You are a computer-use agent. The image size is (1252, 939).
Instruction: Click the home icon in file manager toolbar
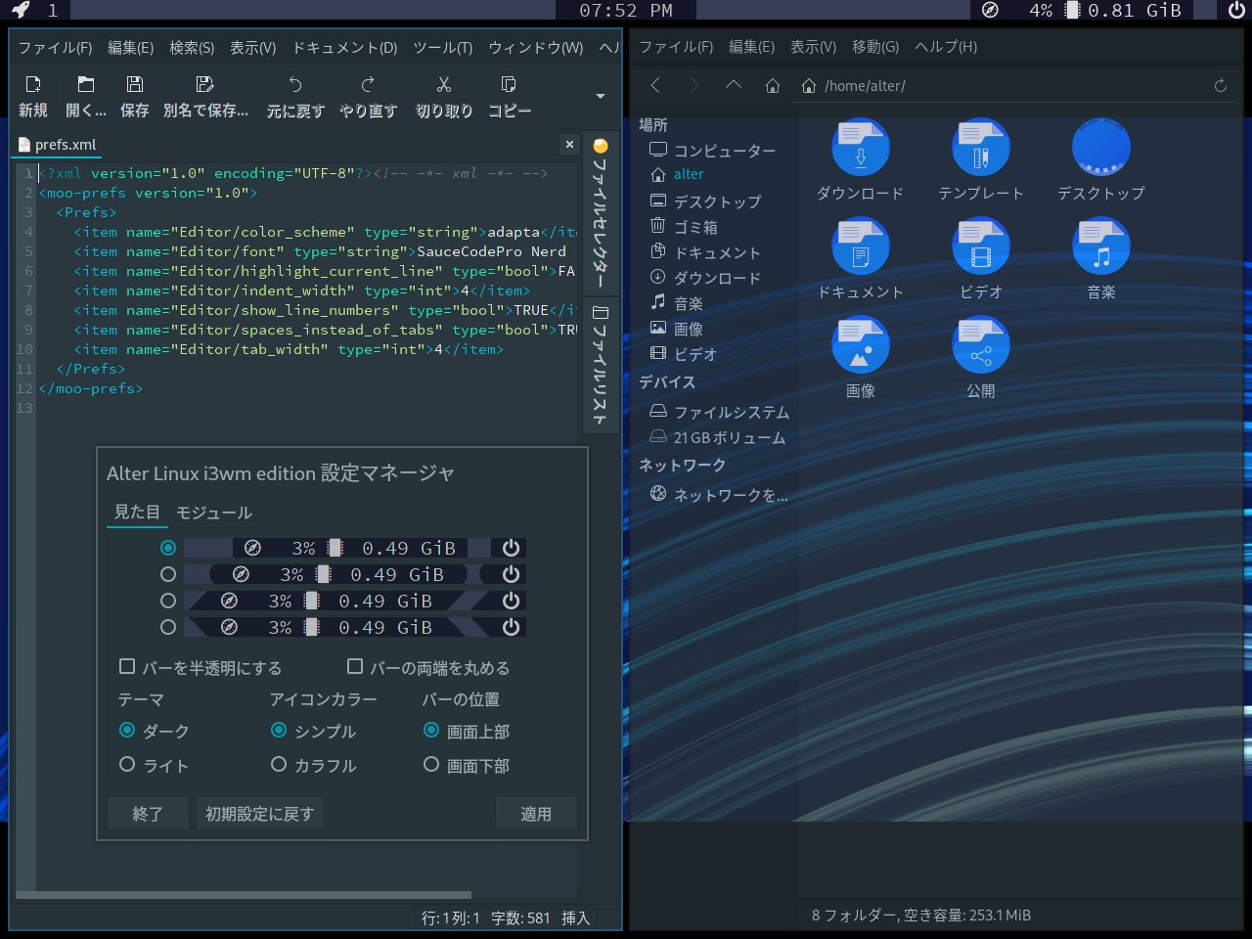pos(773,86)
